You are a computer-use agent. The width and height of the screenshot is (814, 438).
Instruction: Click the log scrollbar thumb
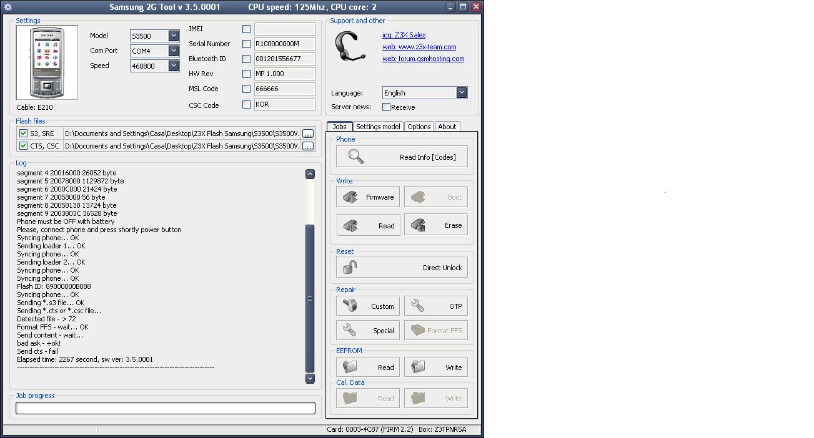click(x=310, y=298)
